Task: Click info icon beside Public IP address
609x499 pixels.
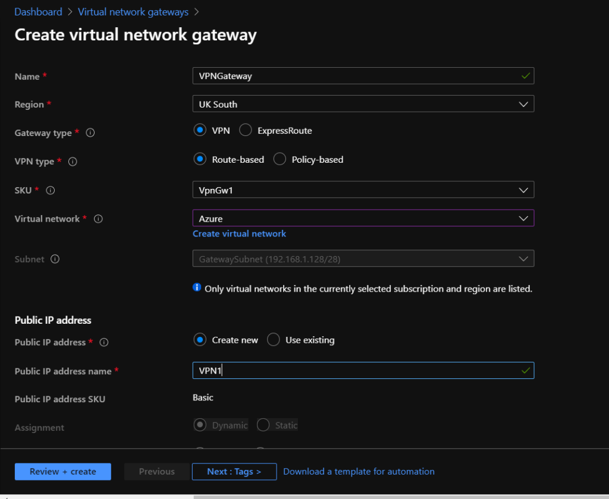Action: tap(104, 342)
